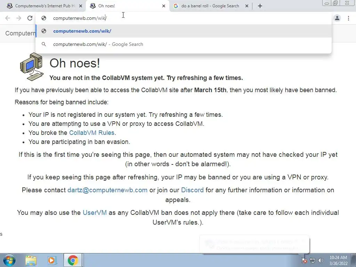
Task: Click "Reasons for being banned include:" text
Action: pos(62,102)
